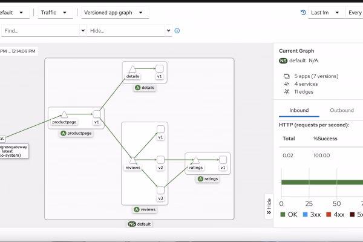Image resolution: width=363 pixels, height=242 pixels.
Task: Select the details service triangle node
Action: [132, 69]
